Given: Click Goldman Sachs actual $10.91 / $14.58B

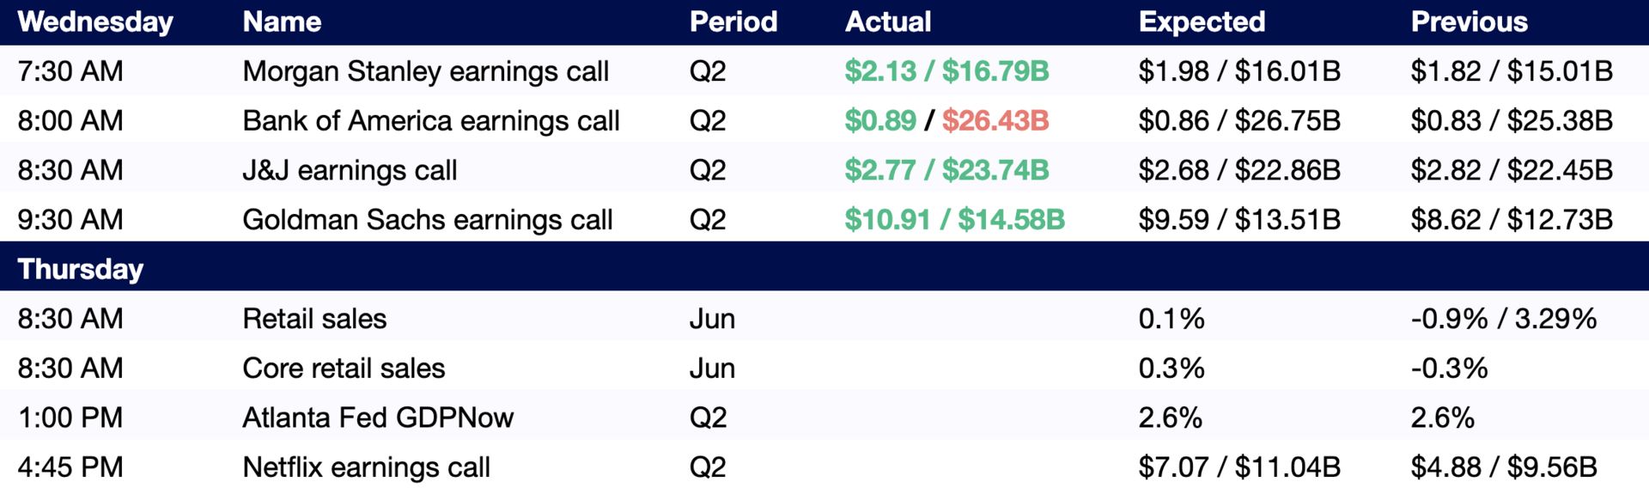Looking at the screenshot, I should tap(954, 220).
